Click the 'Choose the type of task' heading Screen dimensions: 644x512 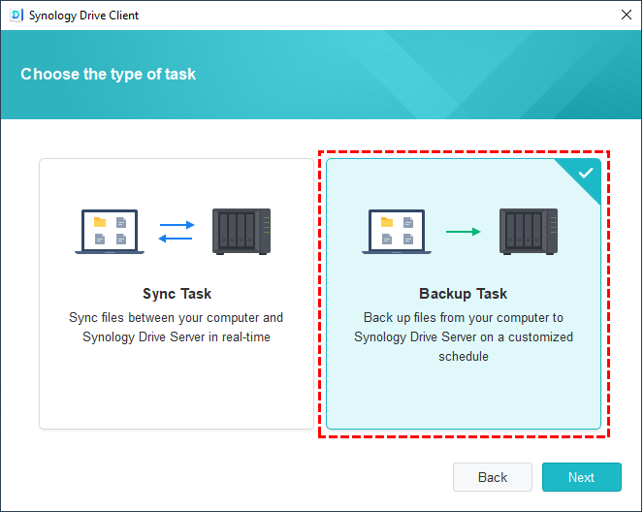[109, 75]
